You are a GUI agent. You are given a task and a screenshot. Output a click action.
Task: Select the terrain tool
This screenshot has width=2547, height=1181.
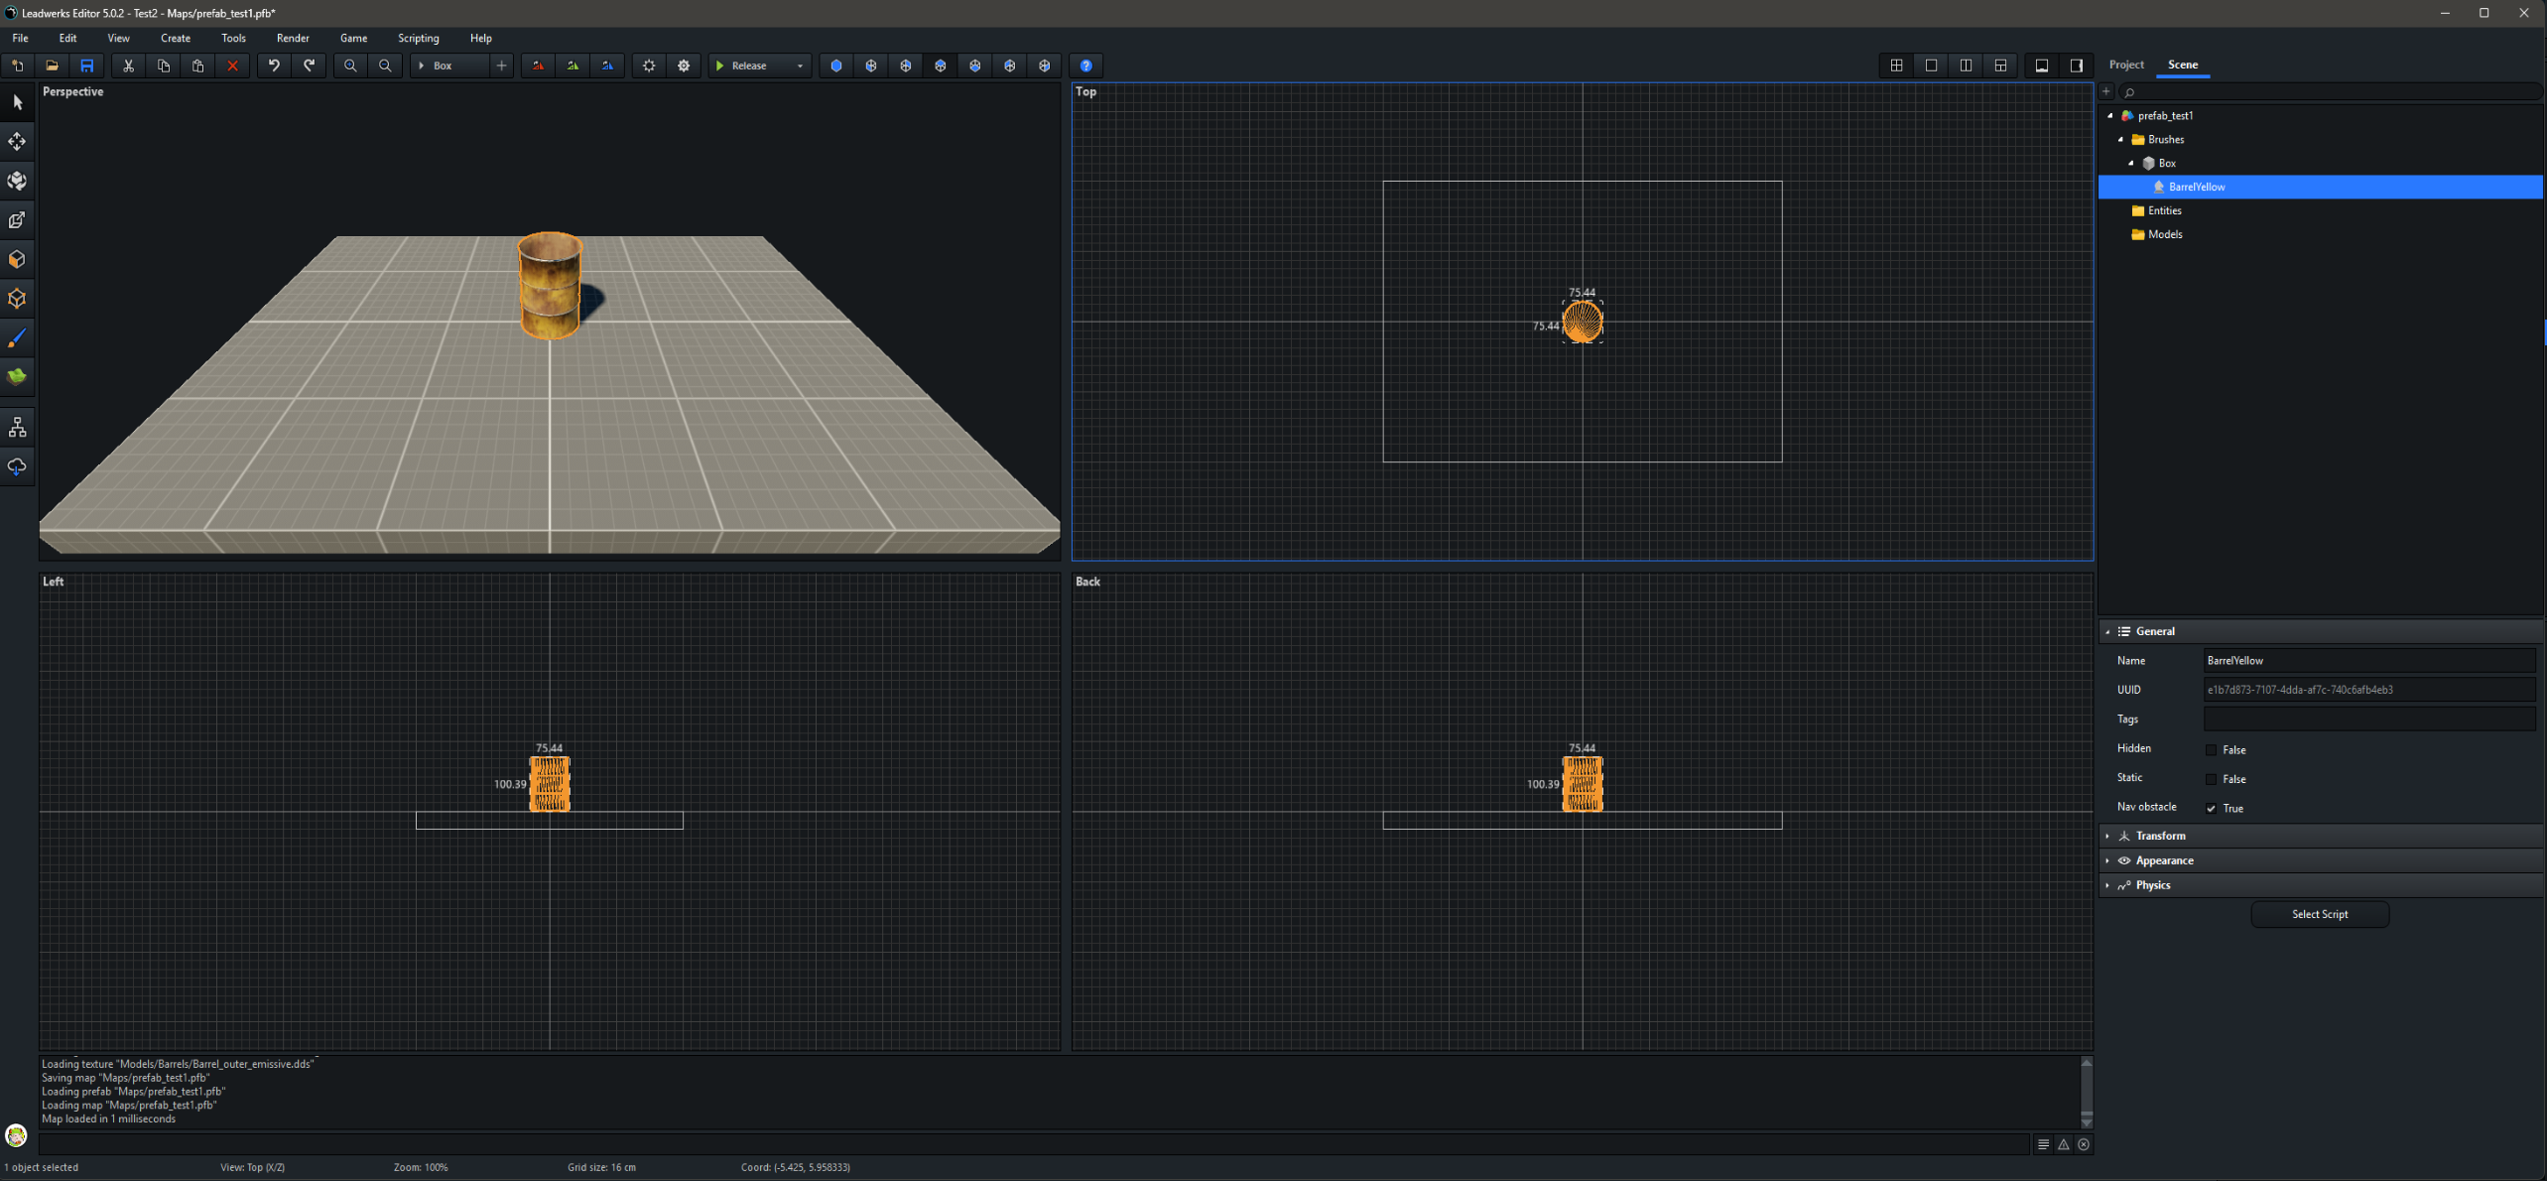click(17, 377)
